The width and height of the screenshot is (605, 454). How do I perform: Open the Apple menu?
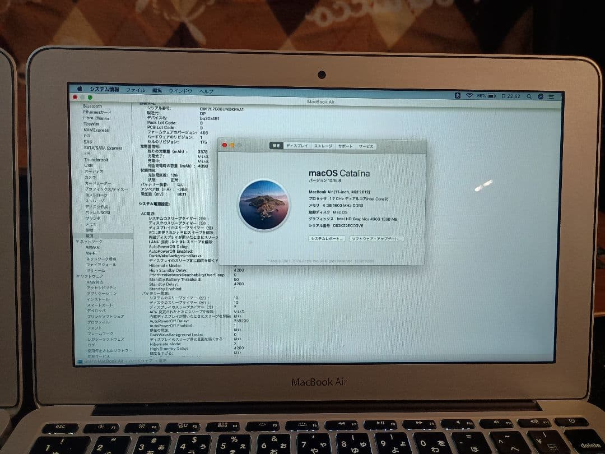(81, 89)
